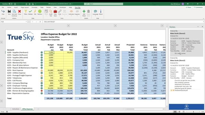The image size is (205, 115).
Task: Switch to the Formulas ribbon tab
Action: [x=34, y=7]
